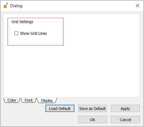144x127 pixels.
Task: Close the dialog with the X button
Action: coord(138,6)
